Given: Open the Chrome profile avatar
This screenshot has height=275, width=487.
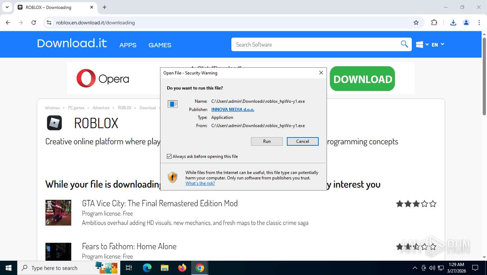Looking at the screenshot, I should (466, 23).
